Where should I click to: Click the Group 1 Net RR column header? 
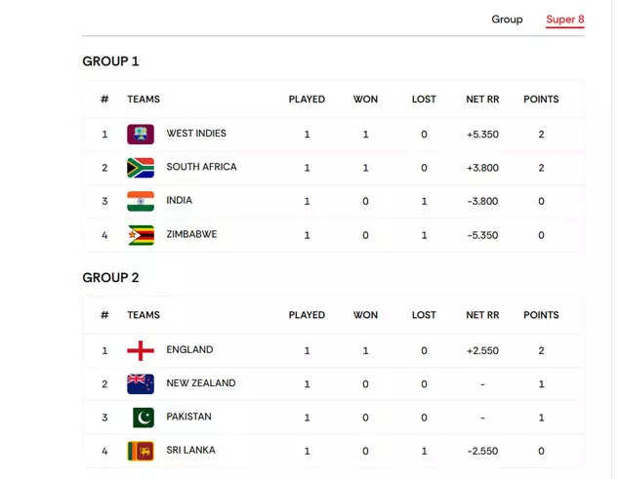482,100
